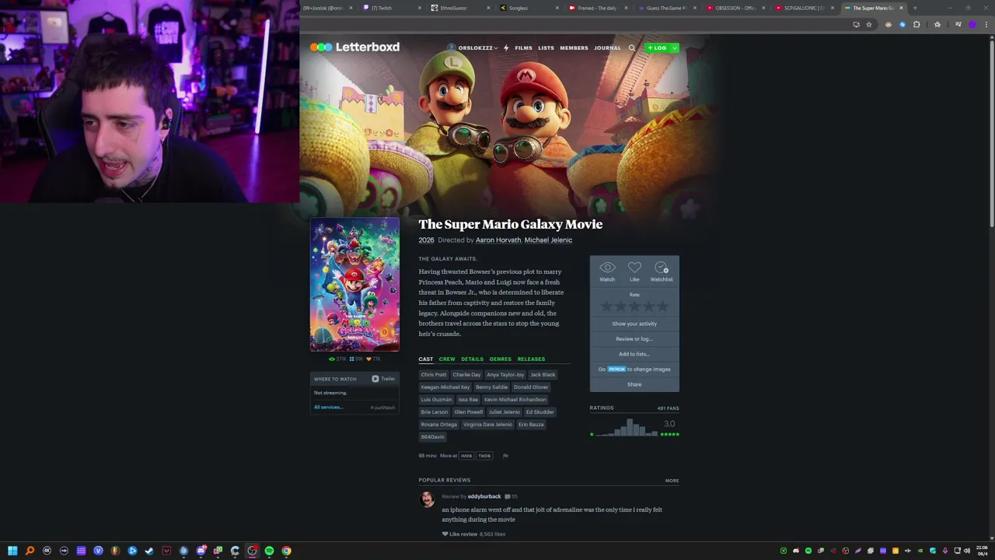Open cast member Anya Taylor-Joy
995x560 pixels.
(x=505, y=375)
